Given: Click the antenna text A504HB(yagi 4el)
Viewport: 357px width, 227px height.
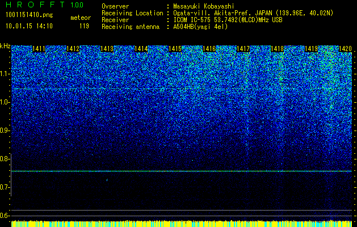Looking at the screenshot, I should [x=200, y=27].
